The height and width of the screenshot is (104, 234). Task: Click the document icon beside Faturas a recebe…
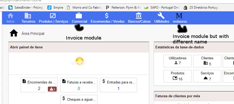coord(64,81)
